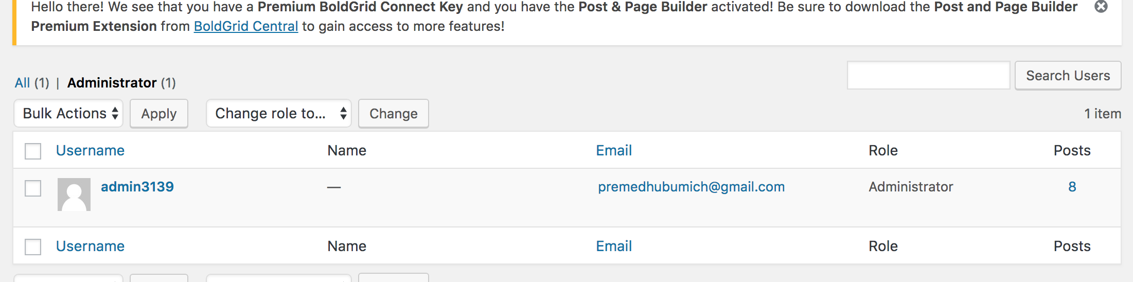Dismiss the BoldGrid notice with the X icon
The height and width of the screenshot is (282, 1133).
point(1101,7)
